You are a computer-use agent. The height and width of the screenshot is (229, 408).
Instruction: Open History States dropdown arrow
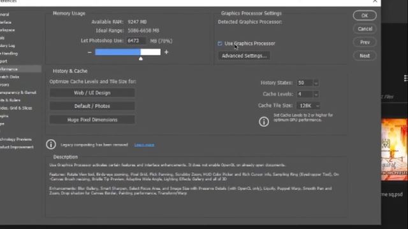(316, 83)
